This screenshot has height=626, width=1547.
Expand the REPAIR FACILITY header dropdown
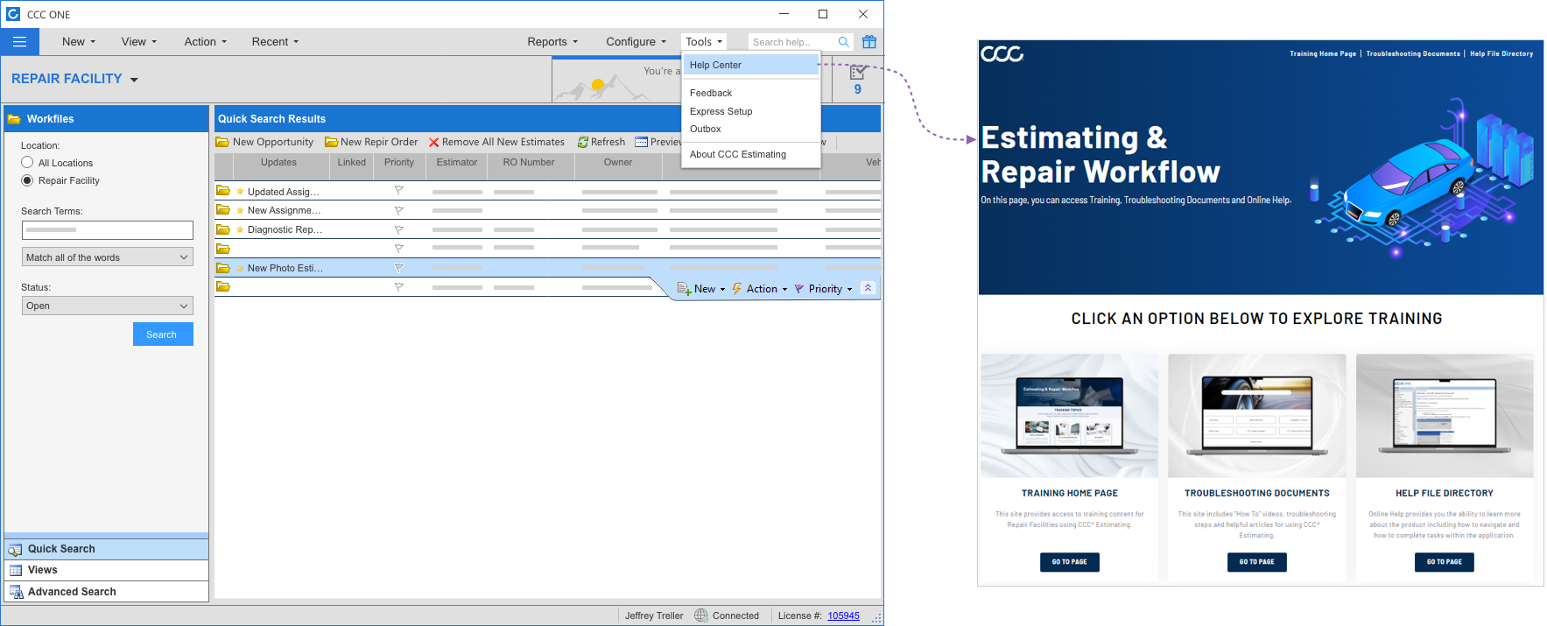click(x=134, y=80)
